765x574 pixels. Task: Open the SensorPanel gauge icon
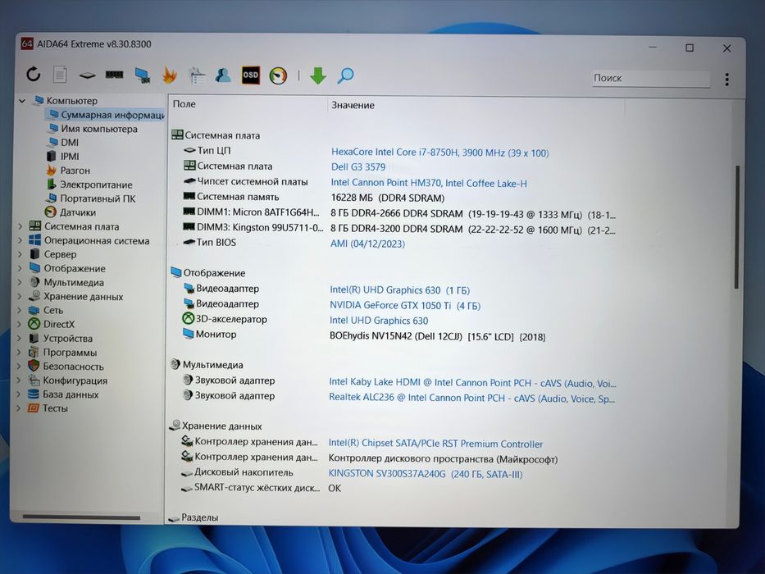tap(278, 75)
